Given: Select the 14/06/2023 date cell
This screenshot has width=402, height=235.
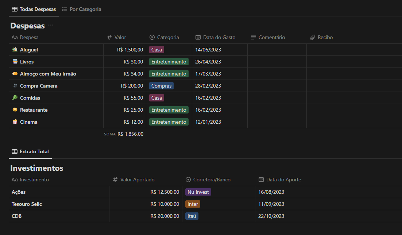Looking at the screenshot, I should 220,50.
